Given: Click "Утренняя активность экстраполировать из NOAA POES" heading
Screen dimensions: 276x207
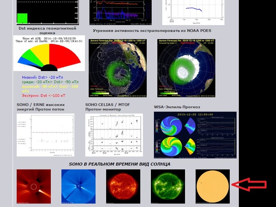Looking at the screenshot, I should tap(152, 31).
